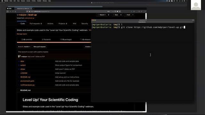This screenshot has height=115, width=205.
Task: Click the Fork button
Action: [x=127, y=15]
